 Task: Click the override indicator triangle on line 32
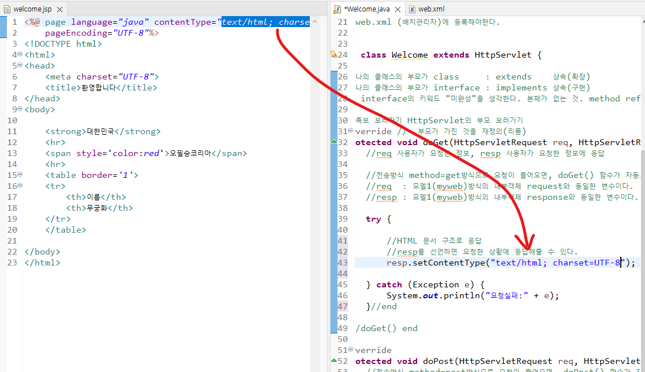point(334,142)
